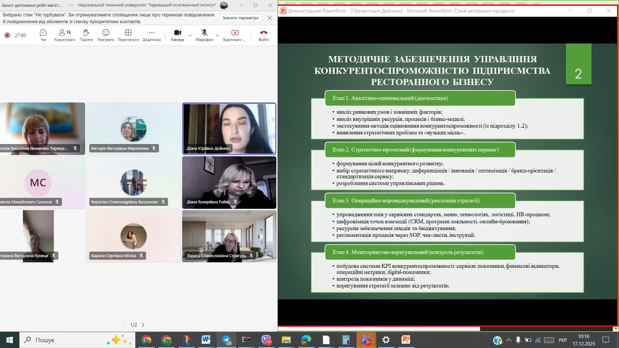Raise hand with the Підняти button
Image resolution: width=619 pixels, height=348 pixels.
(x=86, y=35)
